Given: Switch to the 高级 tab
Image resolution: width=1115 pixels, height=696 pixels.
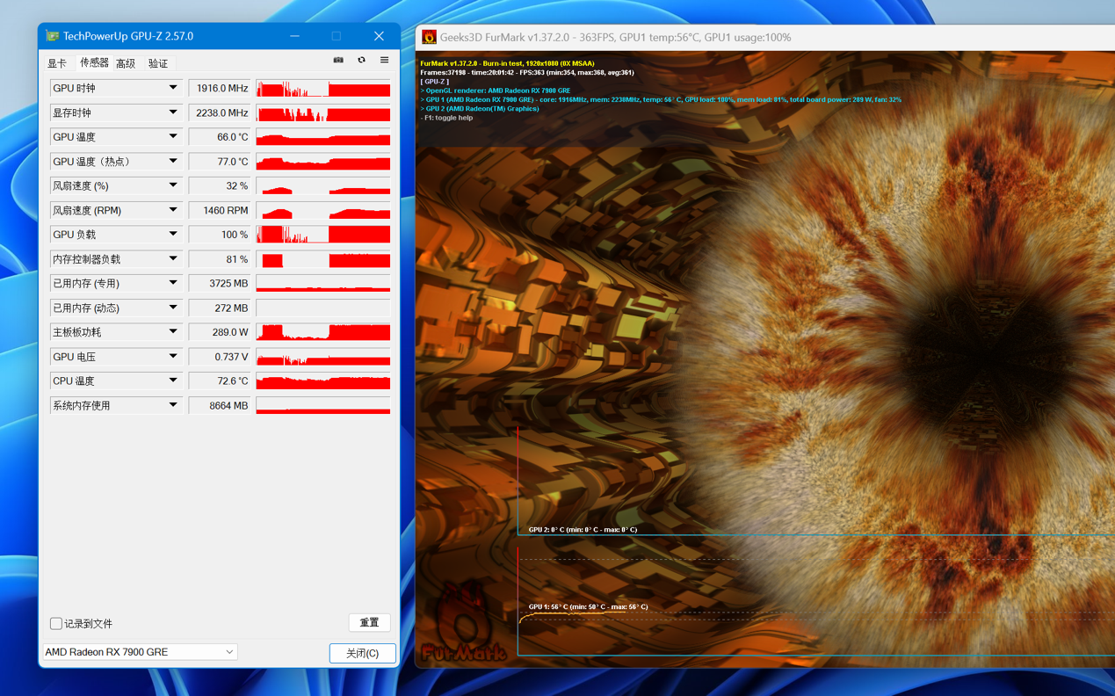Looking at the screenshot, I should coord(126,63).
